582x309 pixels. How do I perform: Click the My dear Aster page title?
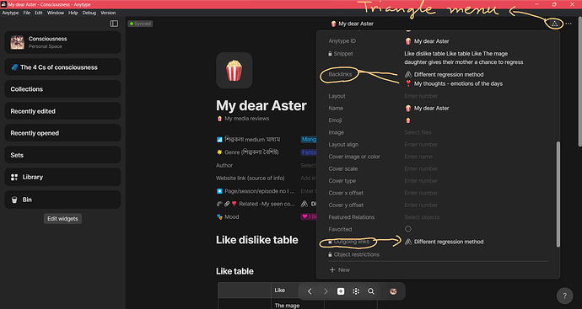[x=261, y=106]
